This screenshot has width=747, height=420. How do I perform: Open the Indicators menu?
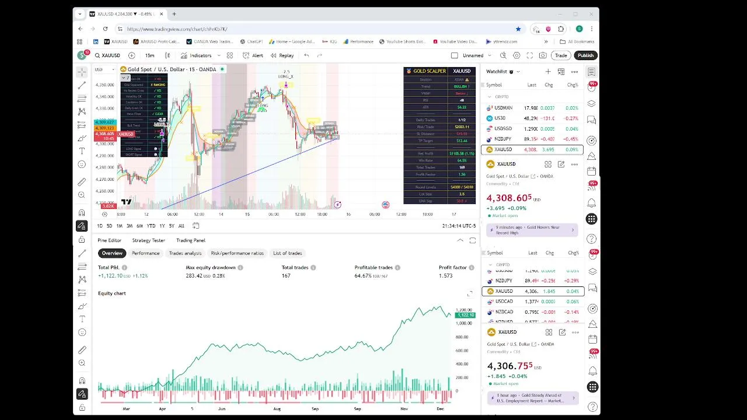click(196, 55)
